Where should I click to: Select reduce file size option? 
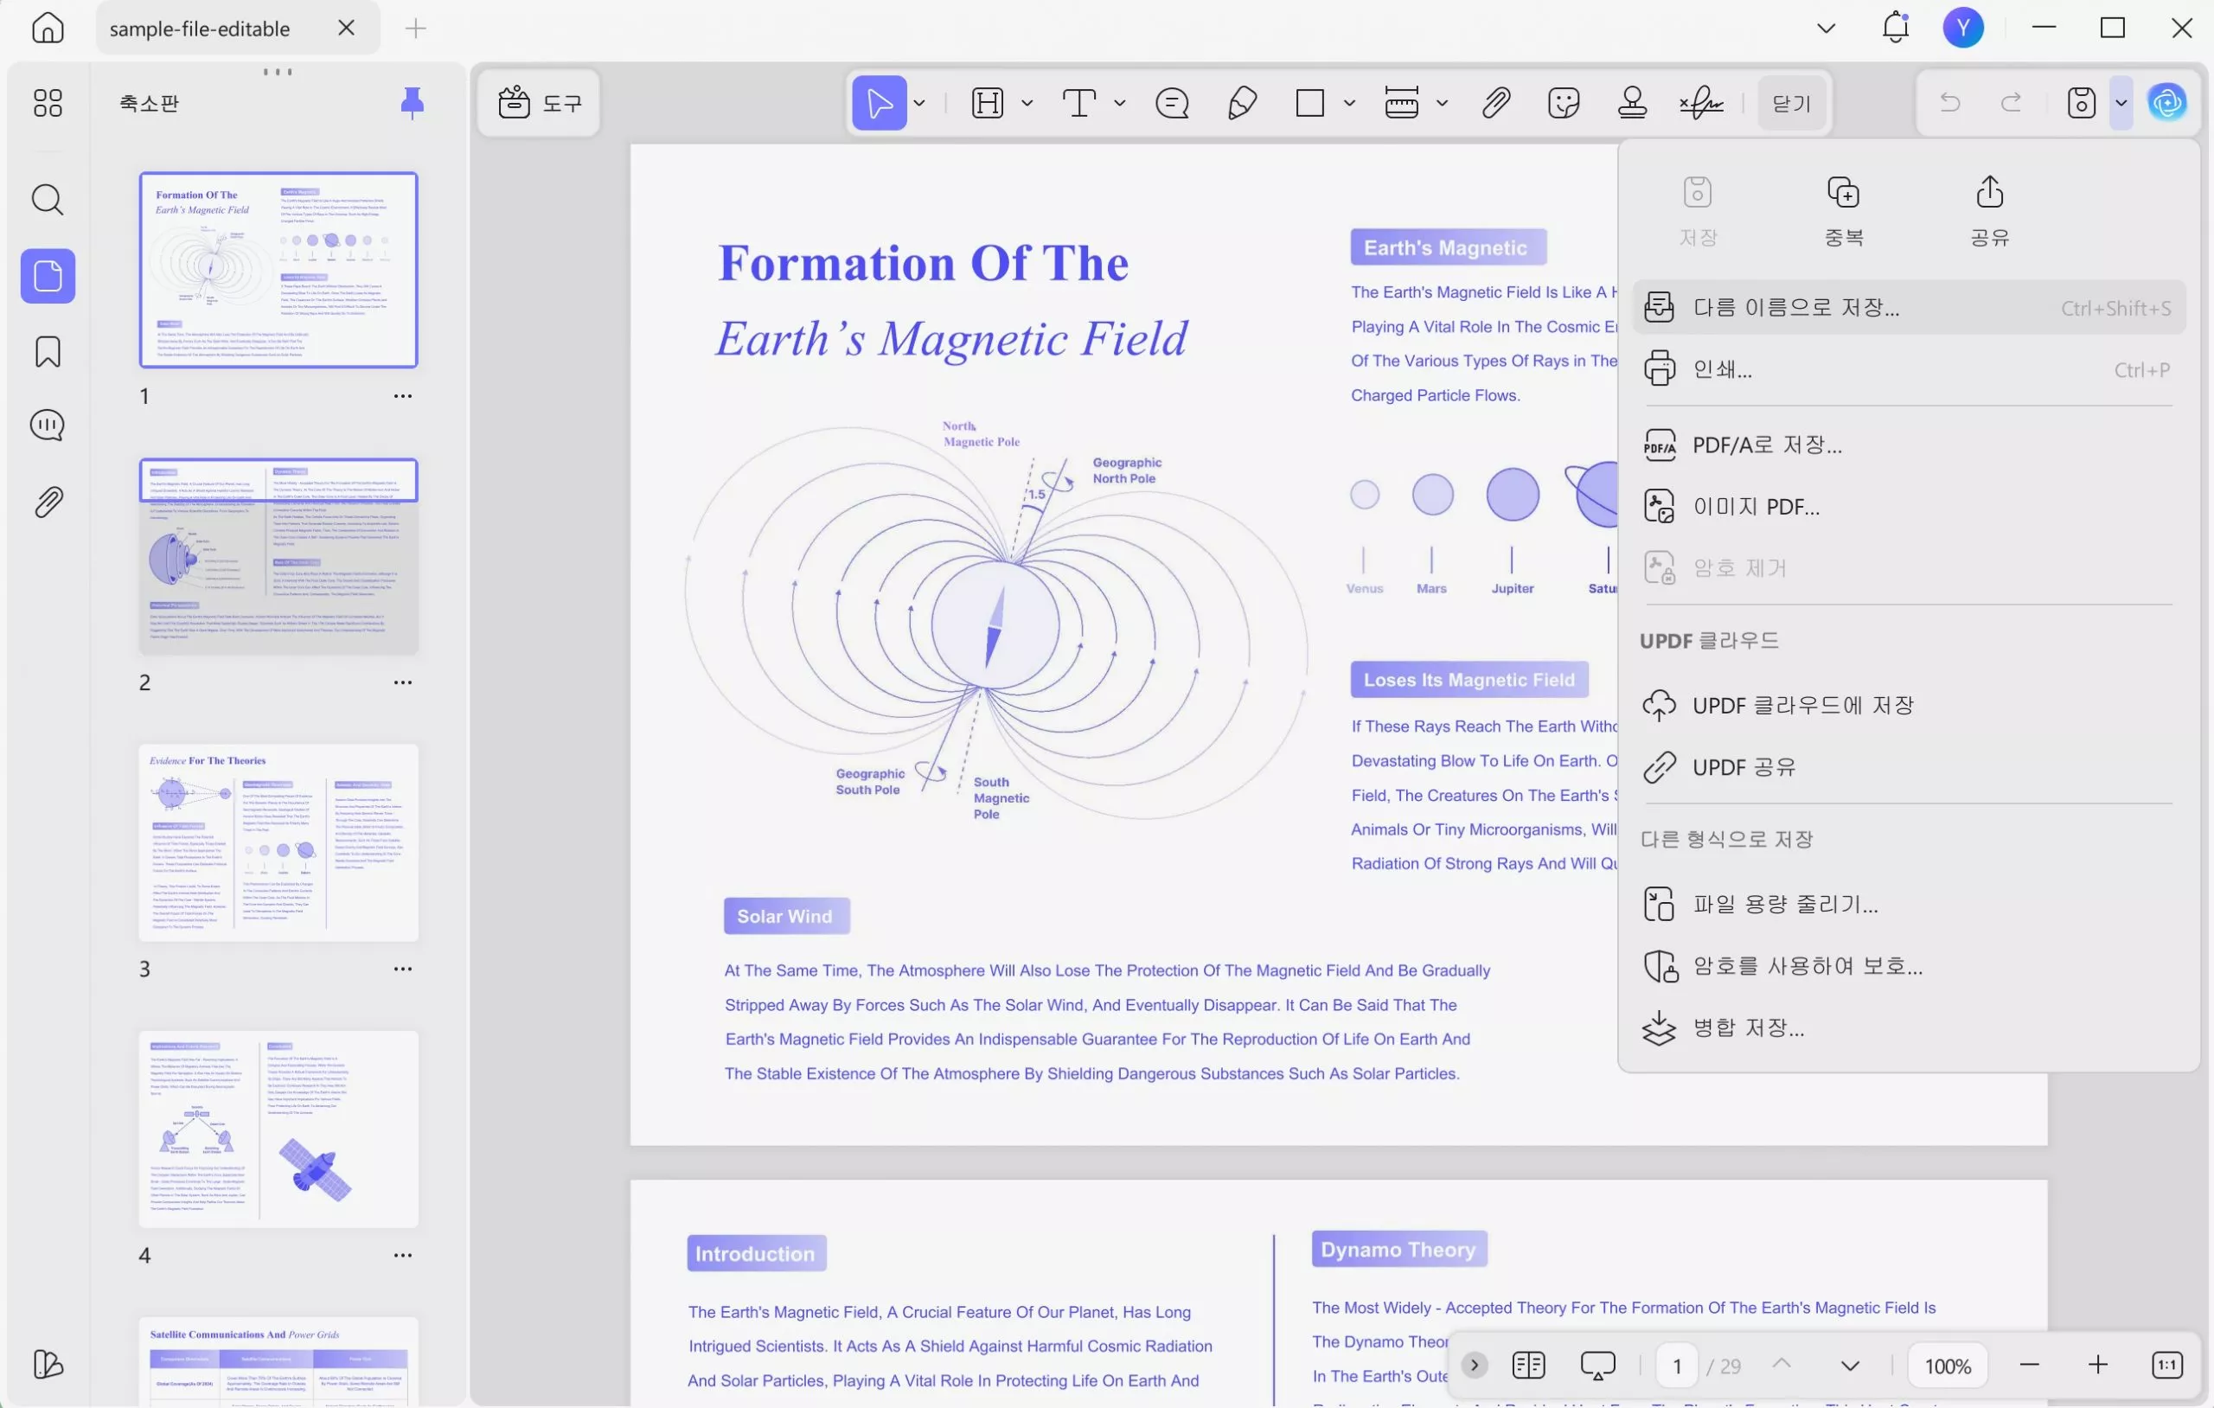coord(1908,905)
